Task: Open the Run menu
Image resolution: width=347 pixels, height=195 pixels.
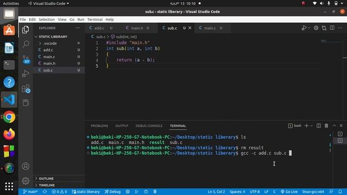Action: (x=81, y=19)
